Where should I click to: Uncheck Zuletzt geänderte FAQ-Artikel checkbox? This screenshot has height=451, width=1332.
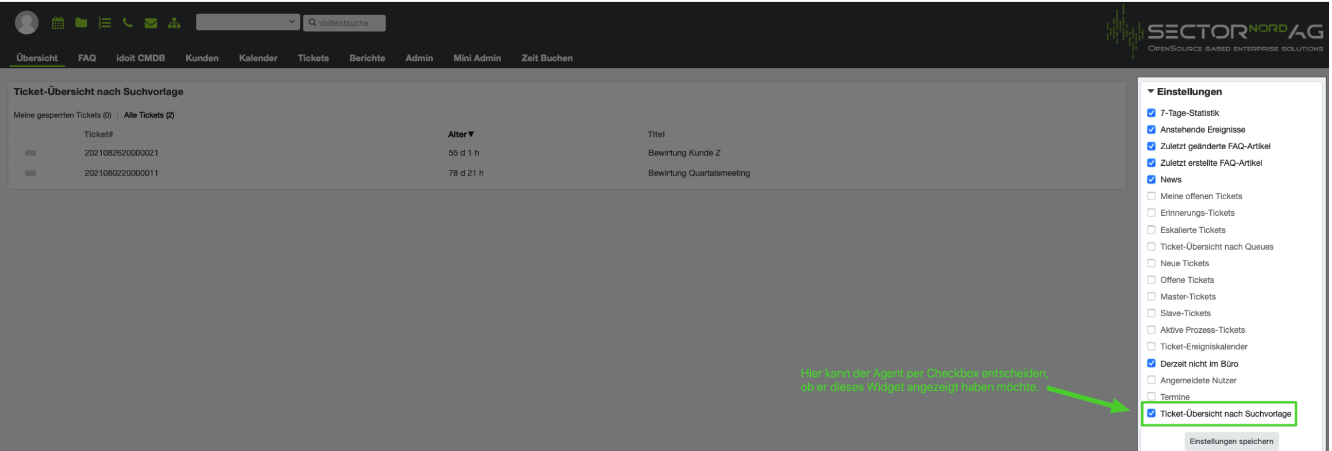tap(1151, 146)
